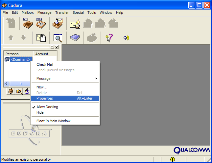Select Properties in context menu

click(x=65, y=98)
